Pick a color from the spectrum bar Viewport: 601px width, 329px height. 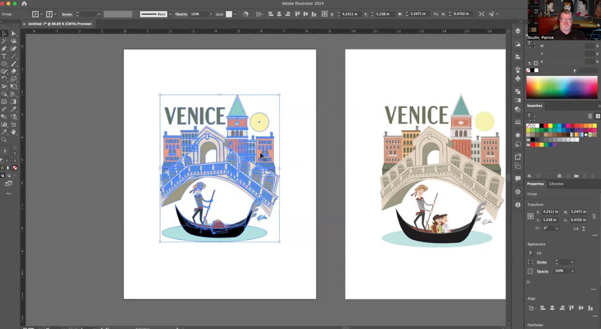(562, 87)
